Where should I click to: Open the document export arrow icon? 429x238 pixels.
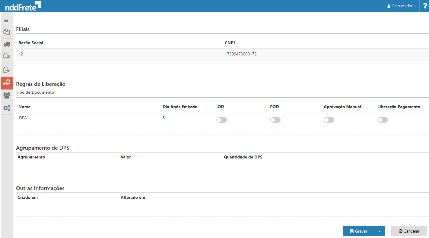(x=6, y=70)
